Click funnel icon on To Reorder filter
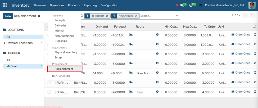Image resolution: width=258 pixels, height=108 pixels. (87, 16)
